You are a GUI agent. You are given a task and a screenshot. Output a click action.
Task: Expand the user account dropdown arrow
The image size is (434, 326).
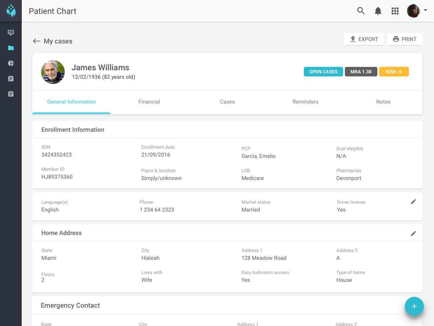[426, 10]
